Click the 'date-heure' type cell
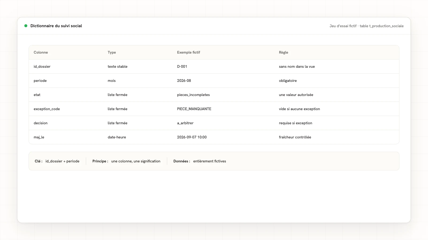 (117, 137)
